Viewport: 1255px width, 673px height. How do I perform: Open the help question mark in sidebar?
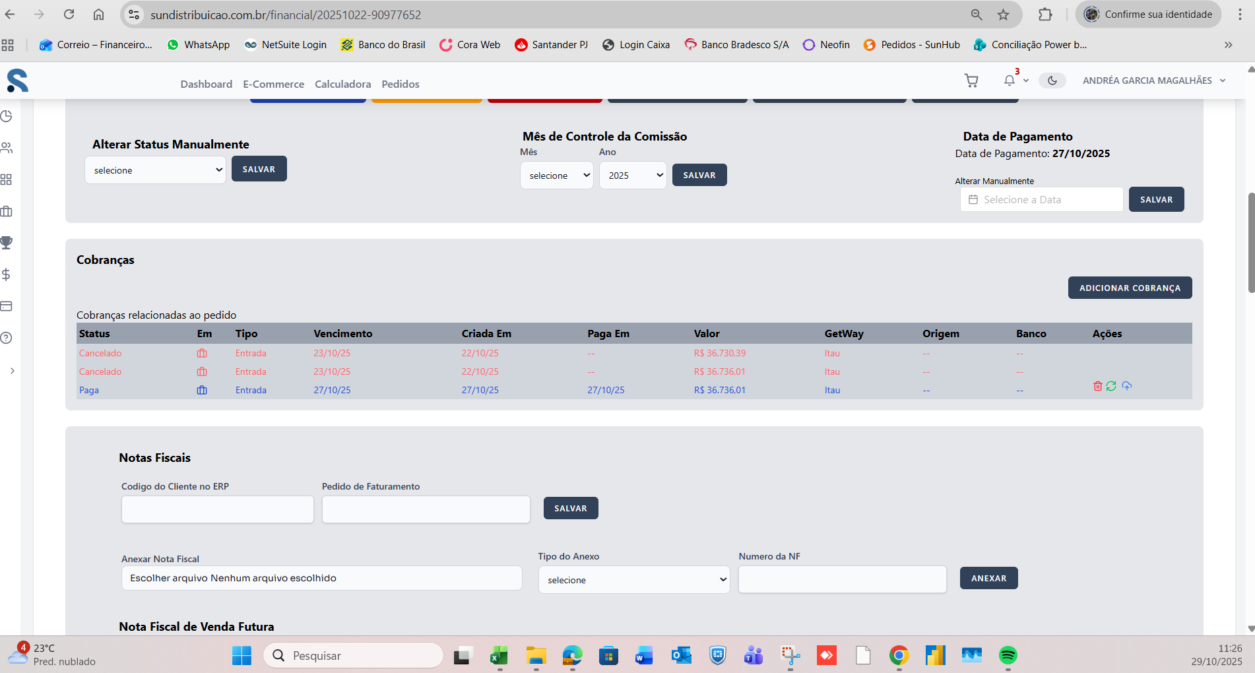pos(7,338)
